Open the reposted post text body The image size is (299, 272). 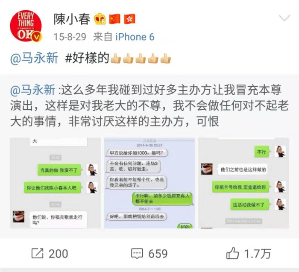coord(149,105)
